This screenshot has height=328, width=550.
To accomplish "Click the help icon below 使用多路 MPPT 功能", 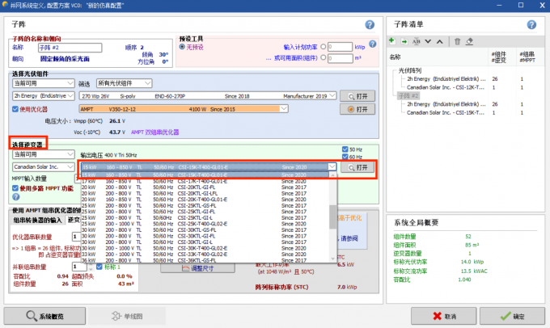I will 16,197.
